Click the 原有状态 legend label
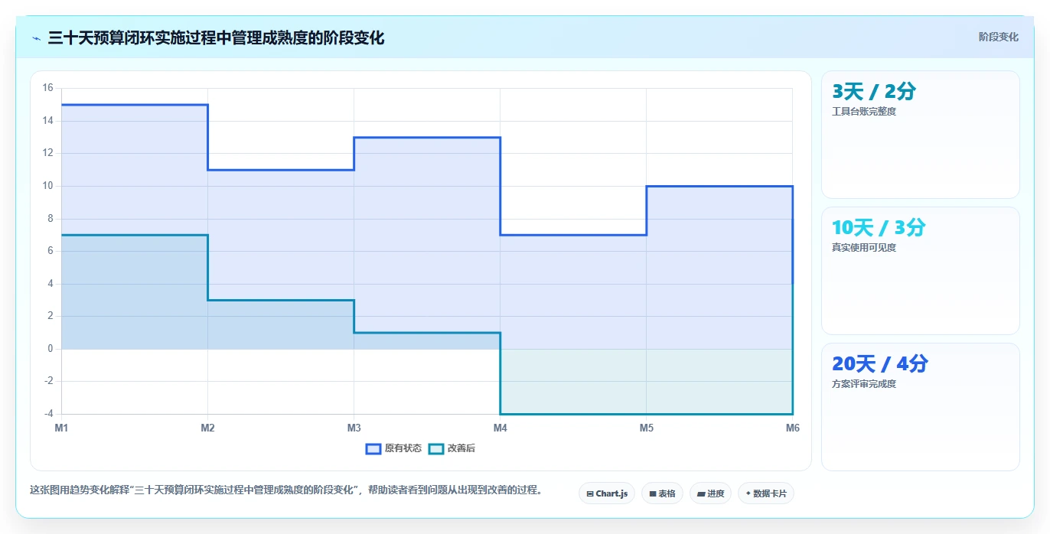Image resolution: width=1050 pixels, height=534 pixels. coord(403,448)
